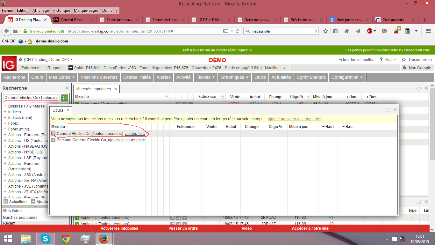Open a new Firefox tab

pyautogui.click(x=424, y=20)
